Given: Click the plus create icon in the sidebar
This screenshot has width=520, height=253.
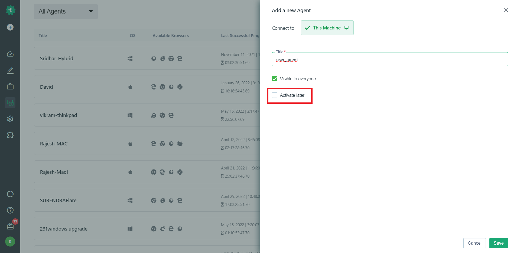Looking at the screenshot, I should [x=10, y=27].
